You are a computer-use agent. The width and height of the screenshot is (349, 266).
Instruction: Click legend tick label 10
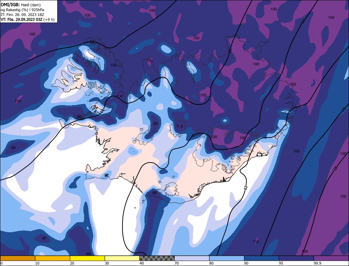pos(37,263)
